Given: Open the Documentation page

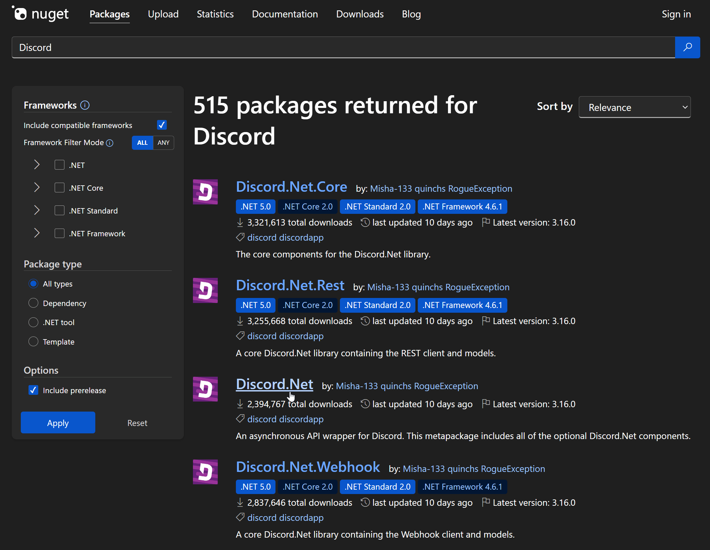Looking at the screenshot, I should click(x=285, y=14).
